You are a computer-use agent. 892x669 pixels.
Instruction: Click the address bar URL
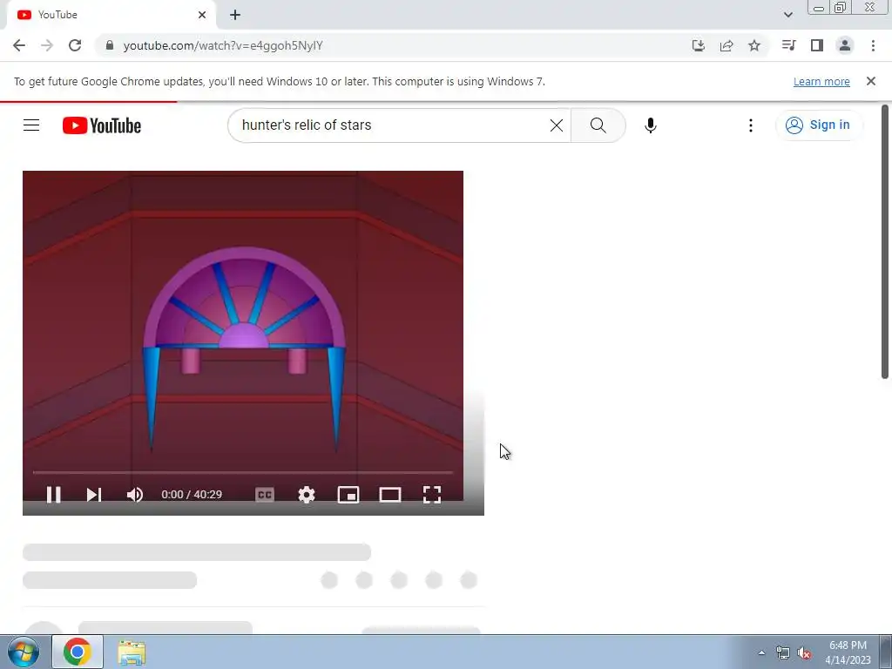click(223, 45)
